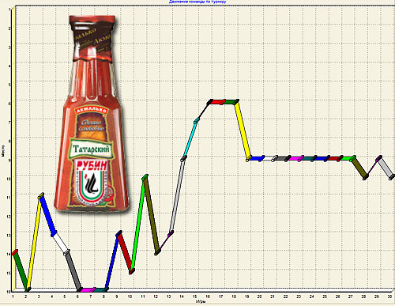Click the final white segment ending at game 30

coord(386,168)
